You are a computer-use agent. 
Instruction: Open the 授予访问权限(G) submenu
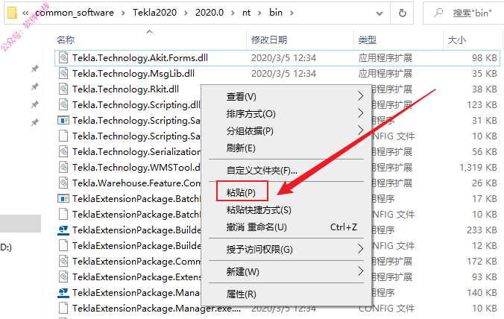click(x=286, y=249)
